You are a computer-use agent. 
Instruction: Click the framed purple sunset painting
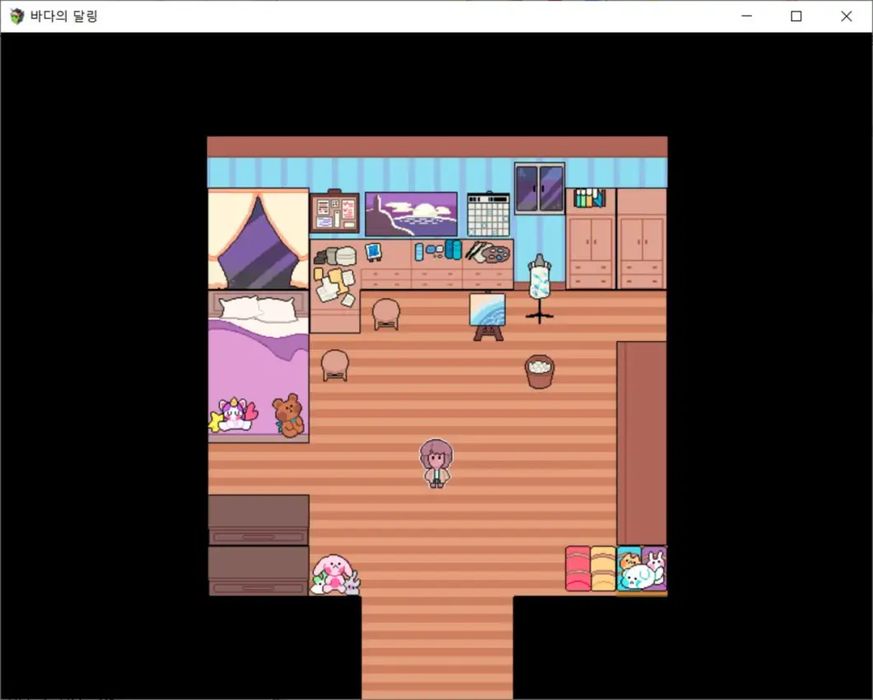pos(411,214)
